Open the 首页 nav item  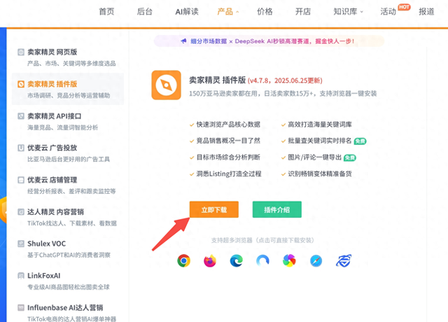point(106,11)
